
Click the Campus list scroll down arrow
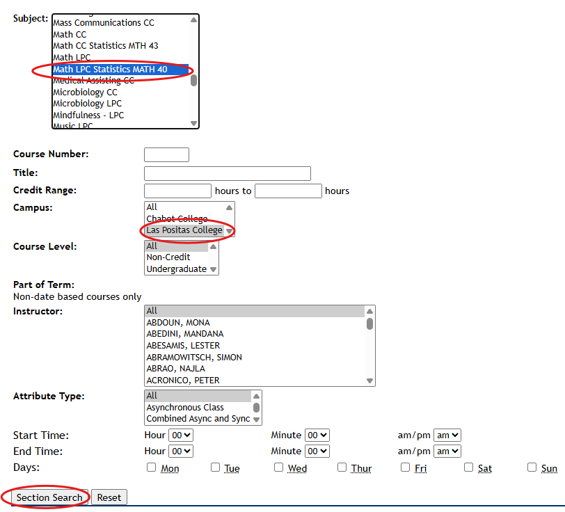coord(230,232)
